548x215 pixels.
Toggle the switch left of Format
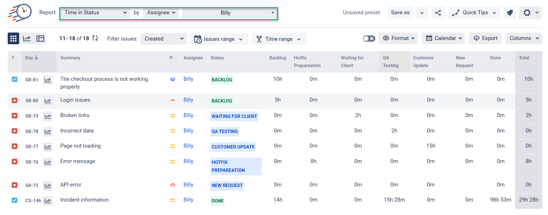pyautogui.click(x=369, y=39)
